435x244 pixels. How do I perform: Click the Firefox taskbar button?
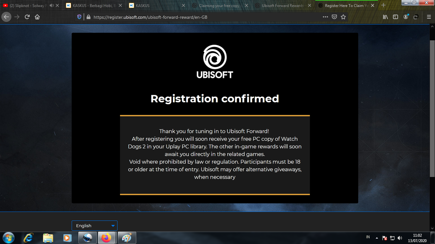pyautogui.click(x=107, y=238)
